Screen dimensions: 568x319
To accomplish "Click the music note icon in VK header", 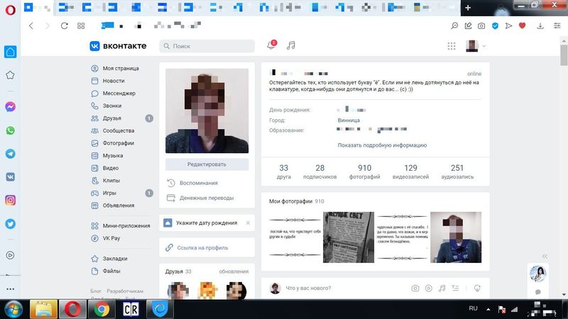I will (290, 46).
